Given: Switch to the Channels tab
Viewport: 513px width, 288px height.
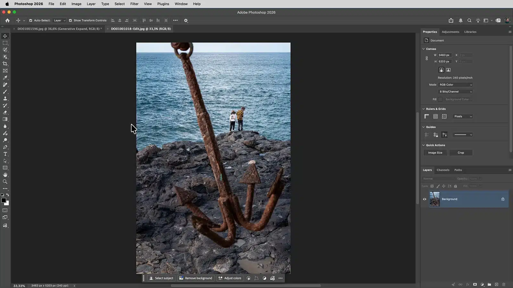Looking at the screenshot, I should (x=443, y=170).
